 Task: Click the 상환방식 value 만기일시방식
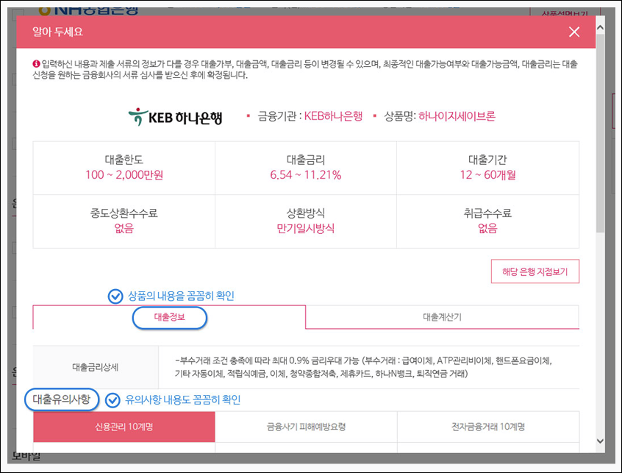[x=305, y=228]
